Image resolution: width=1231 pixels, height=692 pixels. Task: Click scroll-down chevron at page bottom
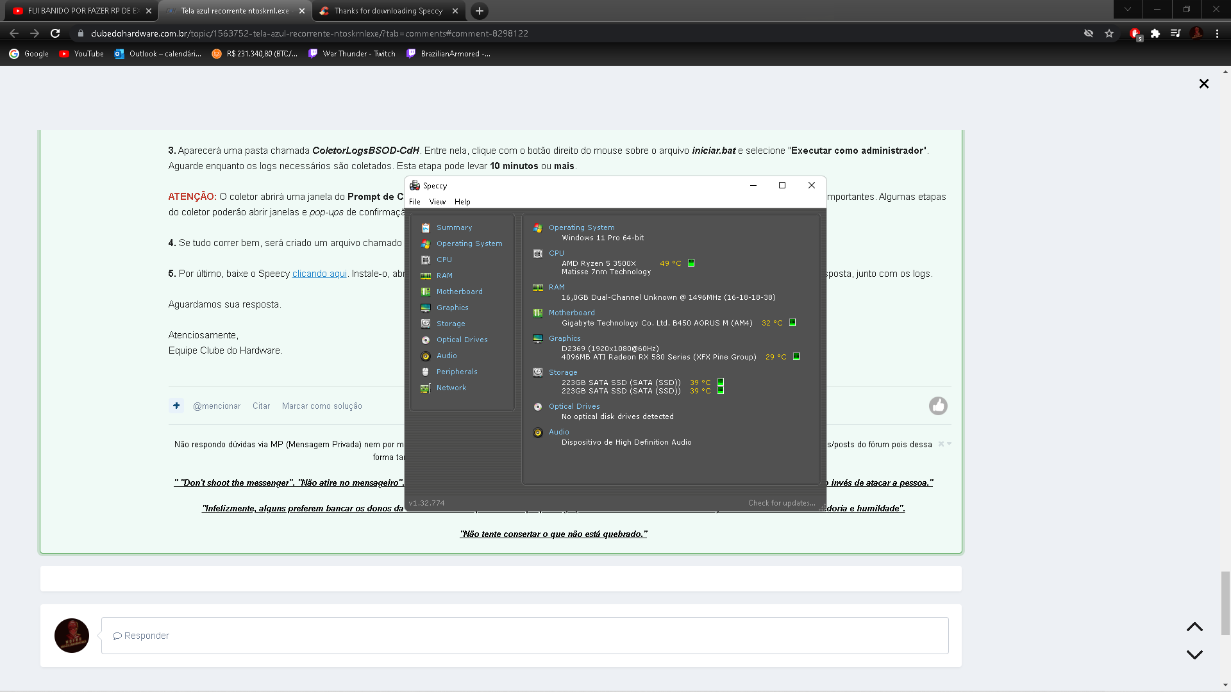tap(1194, 655)
